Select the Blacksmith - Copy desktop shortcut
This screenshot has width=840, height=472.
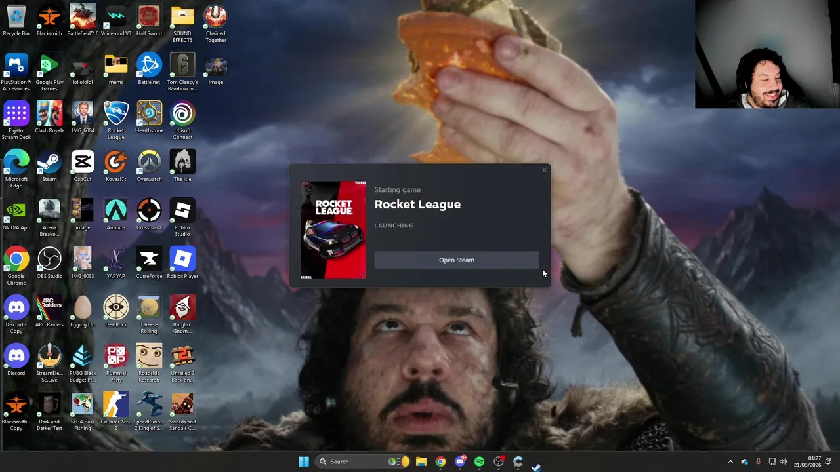[x=16, y=412]
